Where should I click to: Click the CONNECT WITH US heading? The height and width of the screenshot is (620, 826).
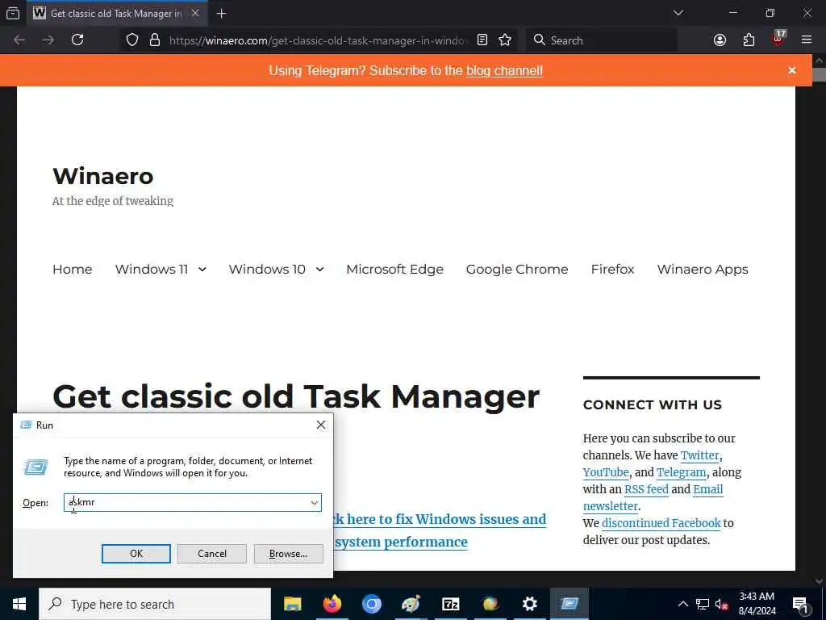pyautogui.click(x=652, y=405)
